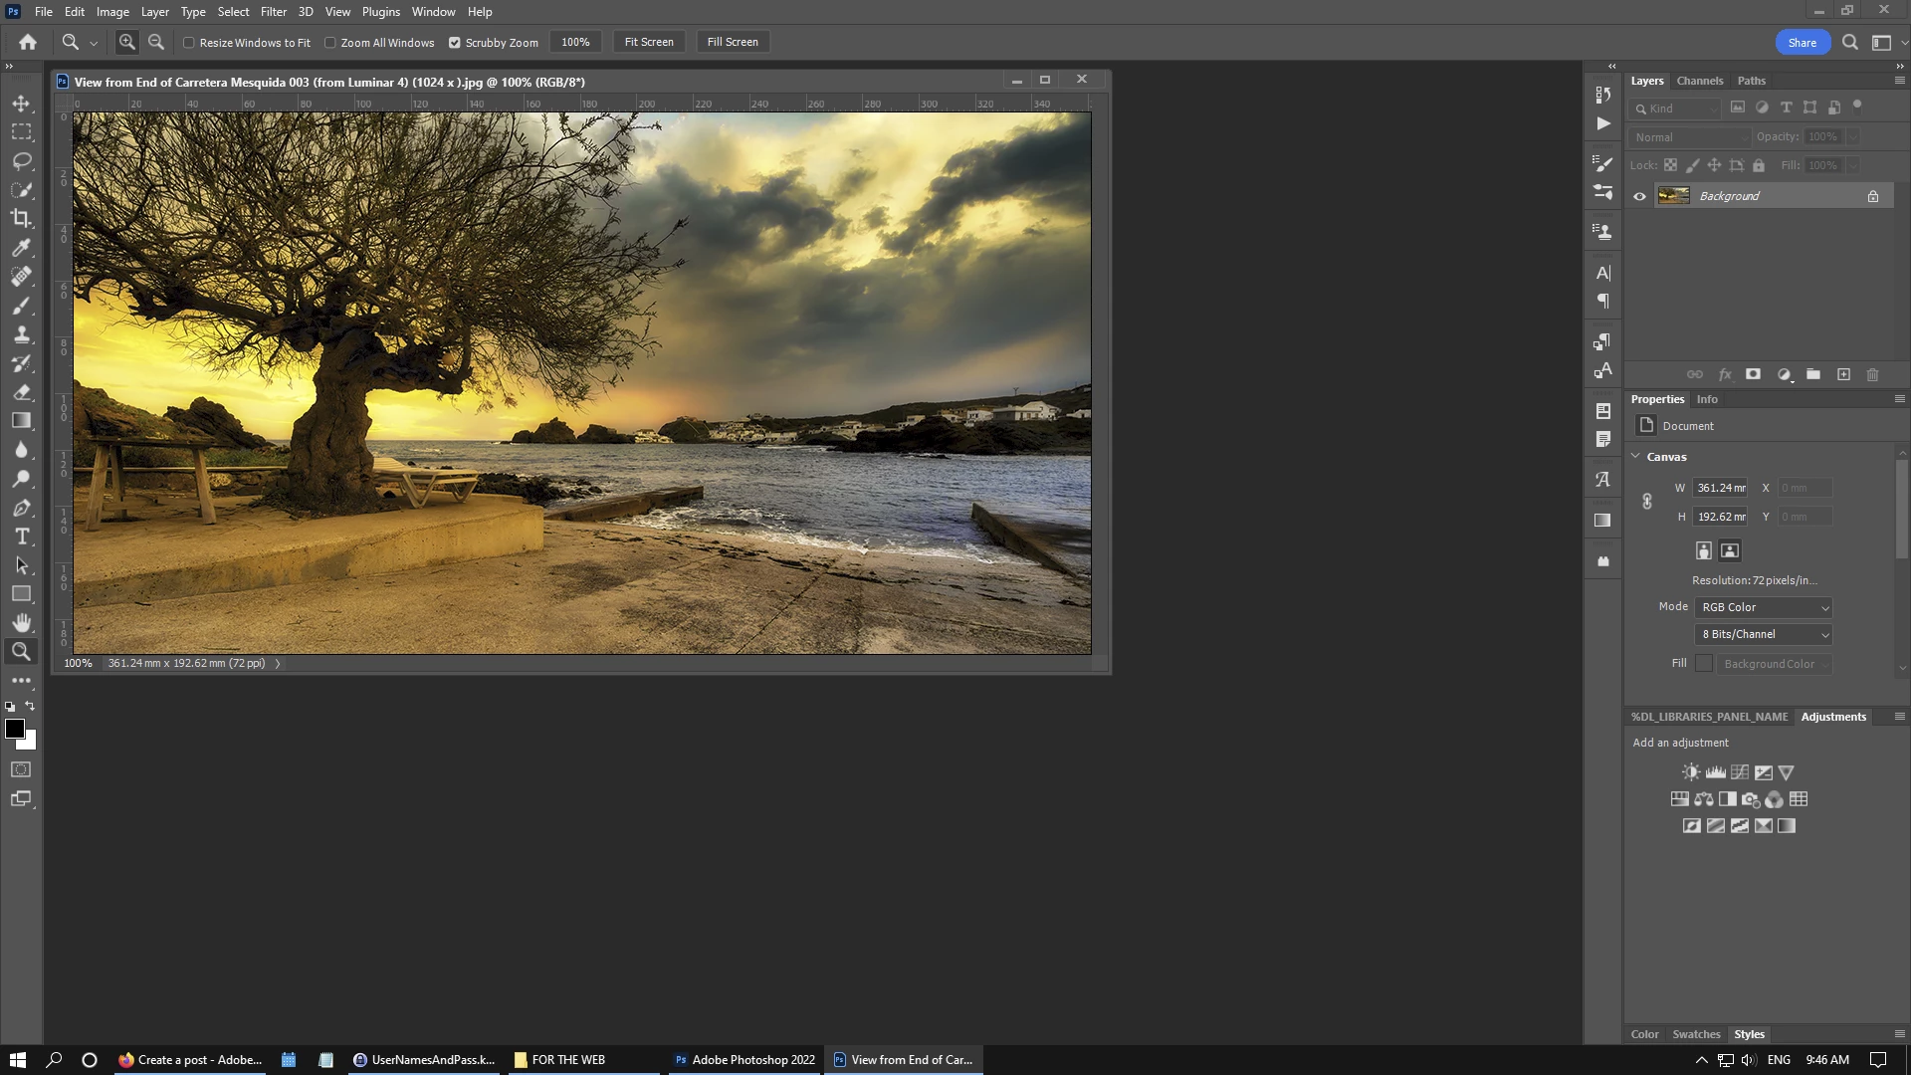1911x1075 pixels.
Task: Click the foreground color swatch
Action: (14, 729)
